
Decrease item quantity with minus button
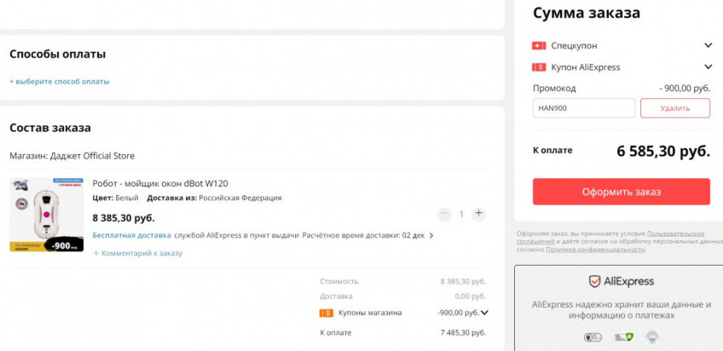pyautogui.click(x=444, y=214)
